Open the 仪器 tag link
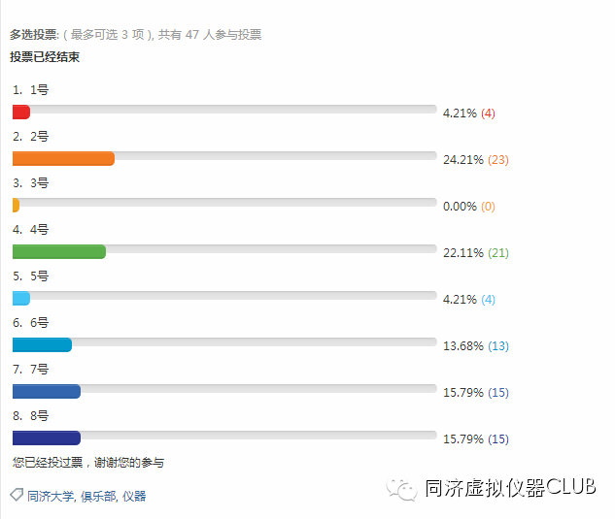 tap(134, 497)
